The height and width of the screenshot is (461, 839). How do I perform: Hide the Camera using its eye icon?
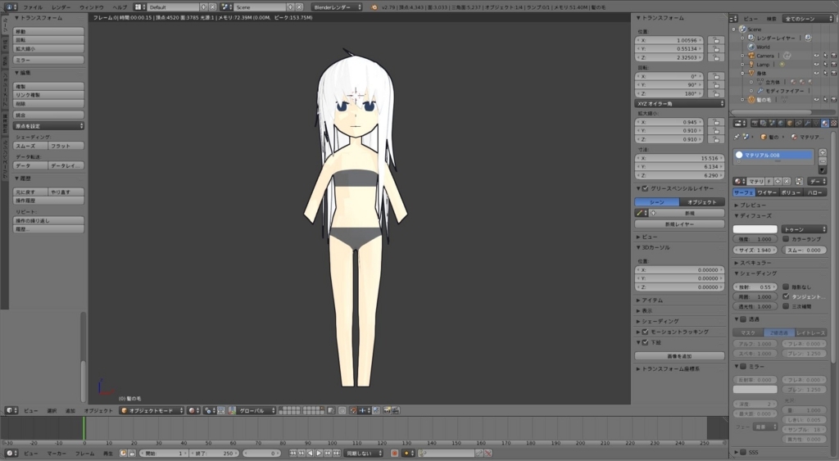click(816, 56)
